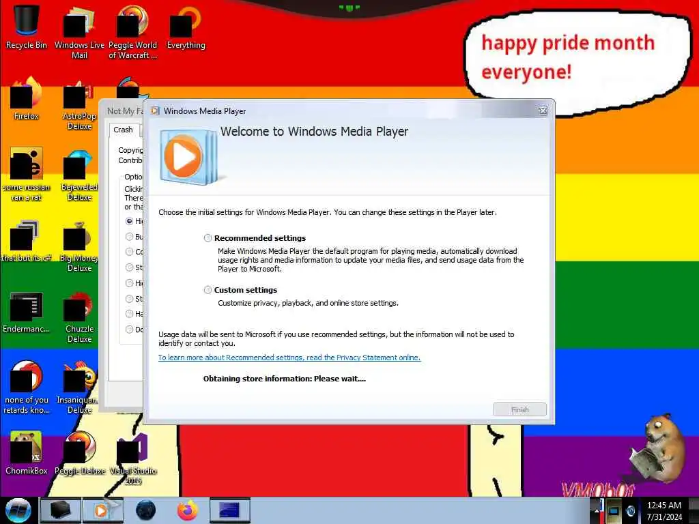Close the Windows Media Player dialog
Image resolution: width=699 pixels, height=524 pixels.
[543, 111]
